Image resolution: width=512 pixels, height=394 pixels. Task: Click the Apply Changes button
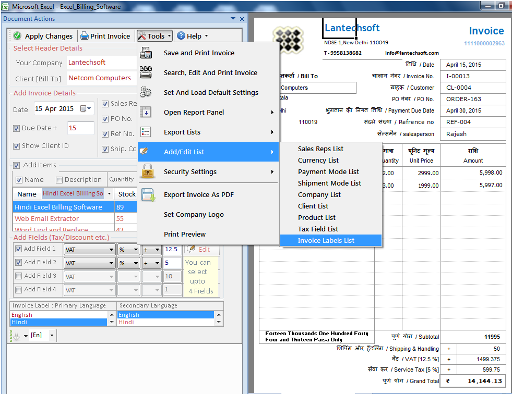tap(43, 36)
